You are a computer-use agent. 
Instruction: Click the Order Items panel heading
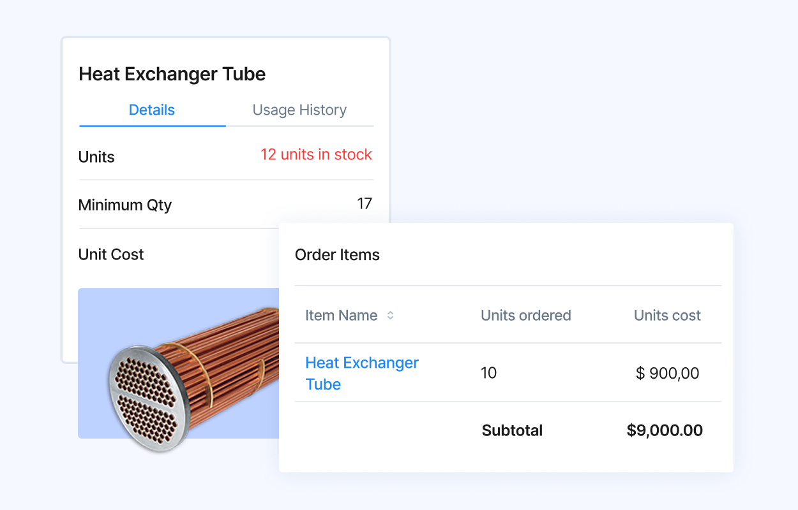(337, 255)
